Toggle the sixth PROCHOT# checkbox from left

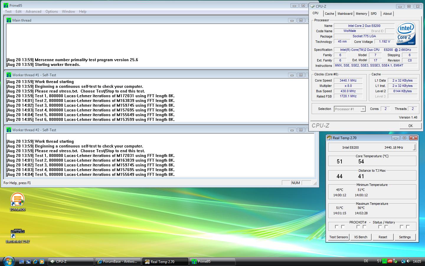(386, 227)
